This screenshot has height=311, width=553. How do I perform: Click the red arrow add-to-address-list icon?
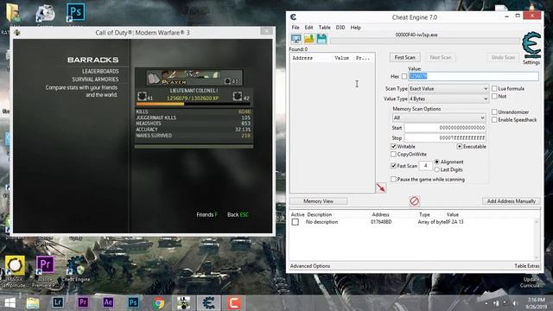(x=381, y=187)
